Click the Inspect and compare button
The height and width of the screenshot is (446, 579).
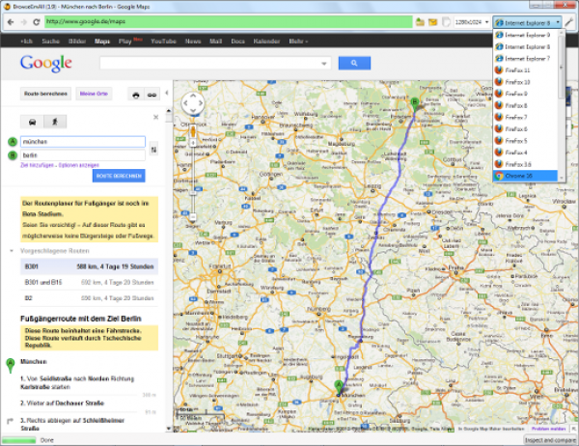tap(550, 440)
